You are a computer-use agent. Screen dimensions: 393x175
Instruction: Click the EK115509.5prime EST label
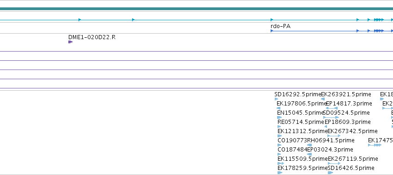pos(303,159)
